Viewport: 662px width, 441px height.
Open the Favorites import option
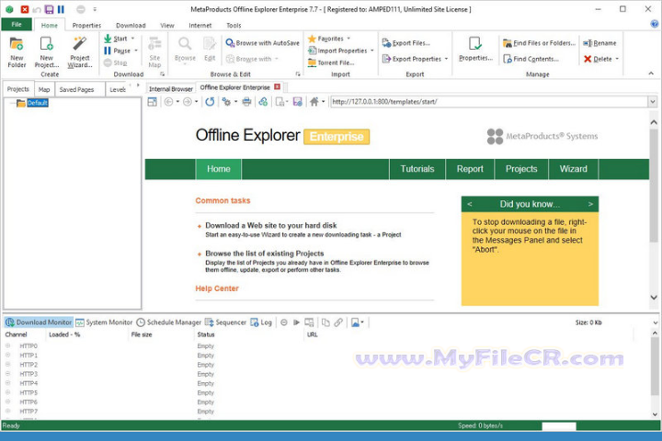pyautogui.click(x=325, y=39)
